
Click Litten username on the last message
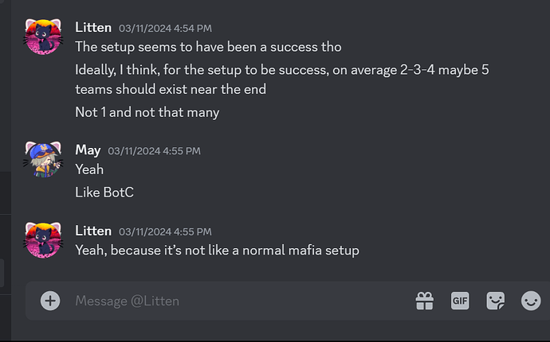tap(93, 231)
